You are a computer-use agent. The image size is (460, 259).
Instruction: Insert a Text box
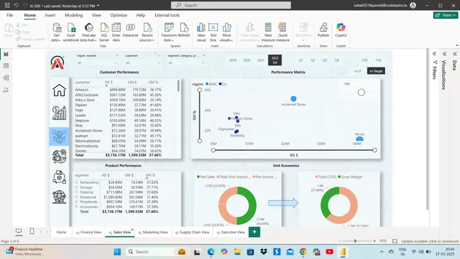coord(213,33)
